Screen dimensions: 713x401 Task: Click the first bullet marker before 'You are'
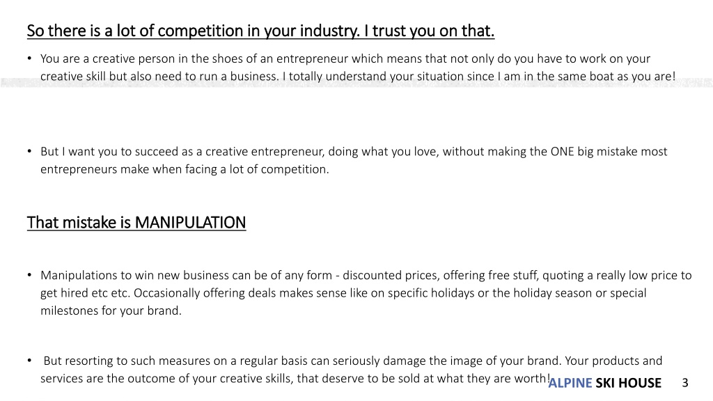pos(29,58)
